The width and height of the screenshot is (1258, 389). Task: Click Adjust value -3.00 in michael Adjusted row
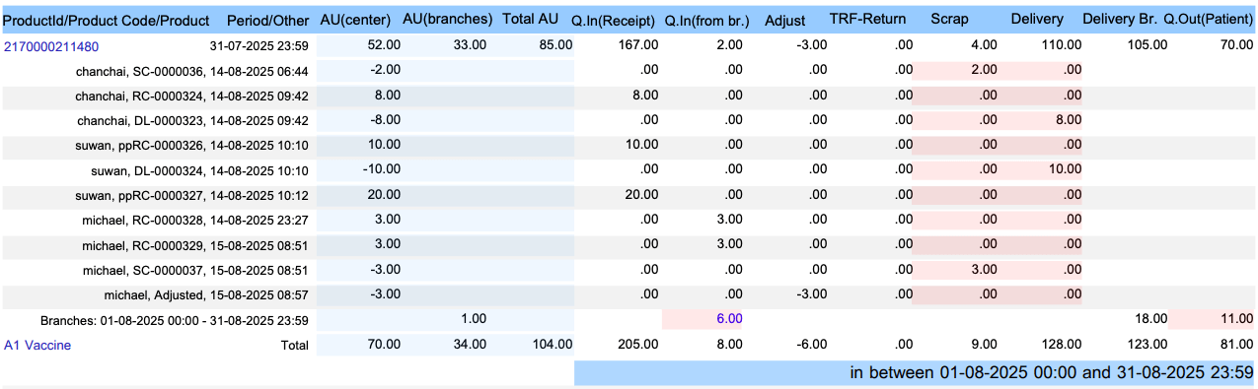coord(811,294)
